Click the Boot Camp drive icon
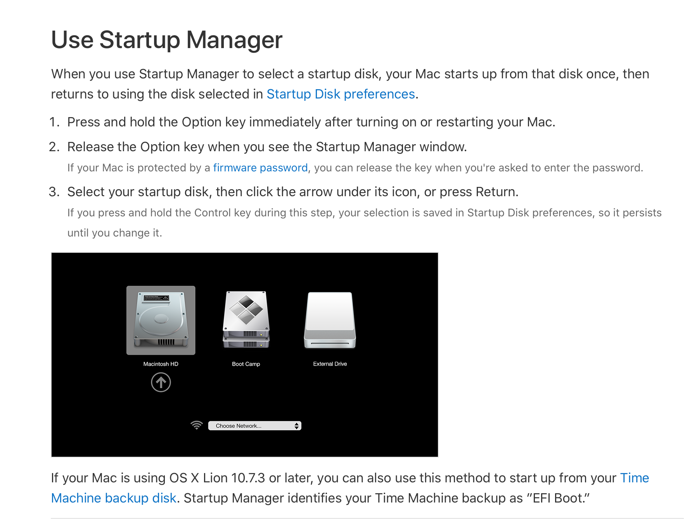Screen dimensions: 685x525 coord(246,319)
